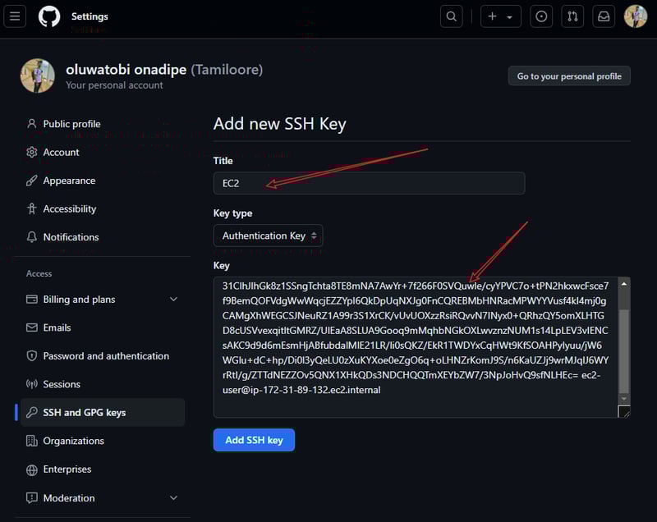The height and width of the screenshot is (522, 657).
Task: Expand the Moderation section
Action: [173, 498]
